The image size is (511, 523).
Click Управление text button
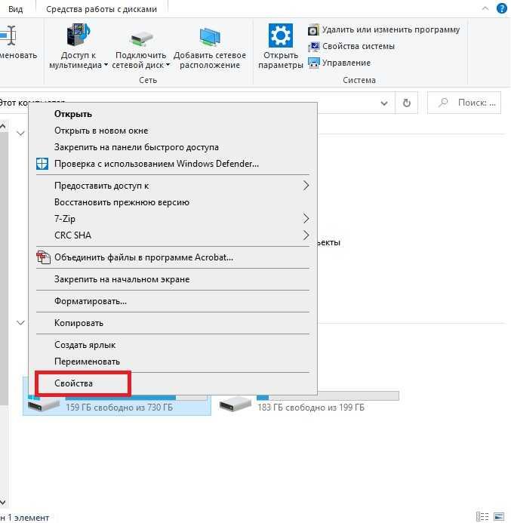(346, 63)
